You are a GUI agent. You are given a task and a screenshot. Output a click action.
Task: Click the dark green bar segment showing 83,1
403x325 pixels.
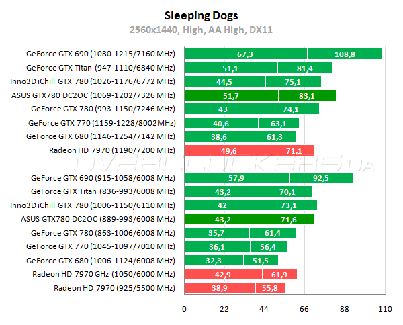click(307, 95)
